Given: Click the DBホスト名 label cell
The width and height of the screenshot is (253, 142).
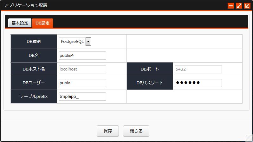Looking at the screenshot, I should click(34, 69).
